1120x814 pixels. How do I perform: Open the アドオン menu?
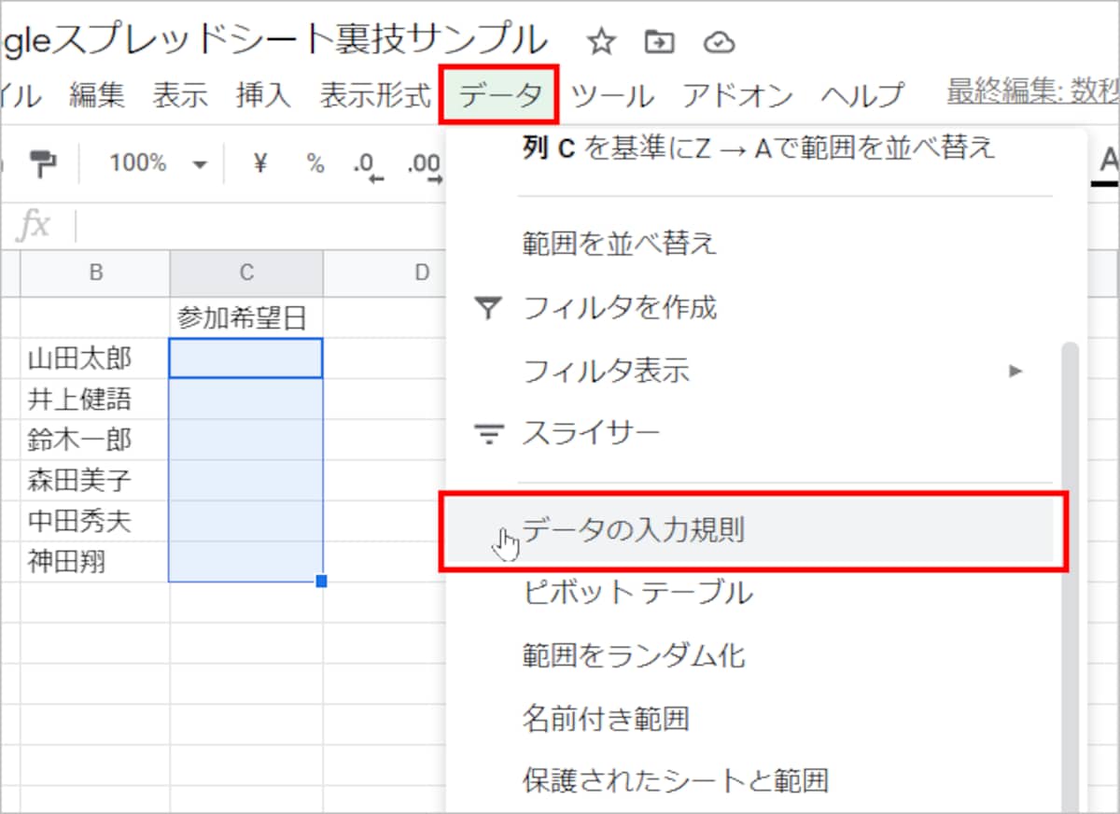click(x=737, y=94)
